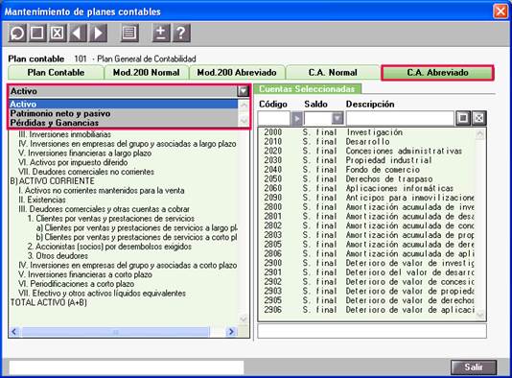Click the tree horizontal scrollbar left arrow
The height and width of the screenshot is (378, 512).
coord(14,332)
